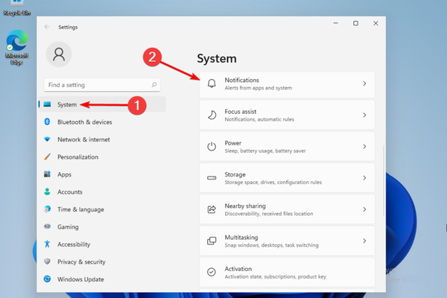Open Privacy & security in sidebar

click(102, 261)
